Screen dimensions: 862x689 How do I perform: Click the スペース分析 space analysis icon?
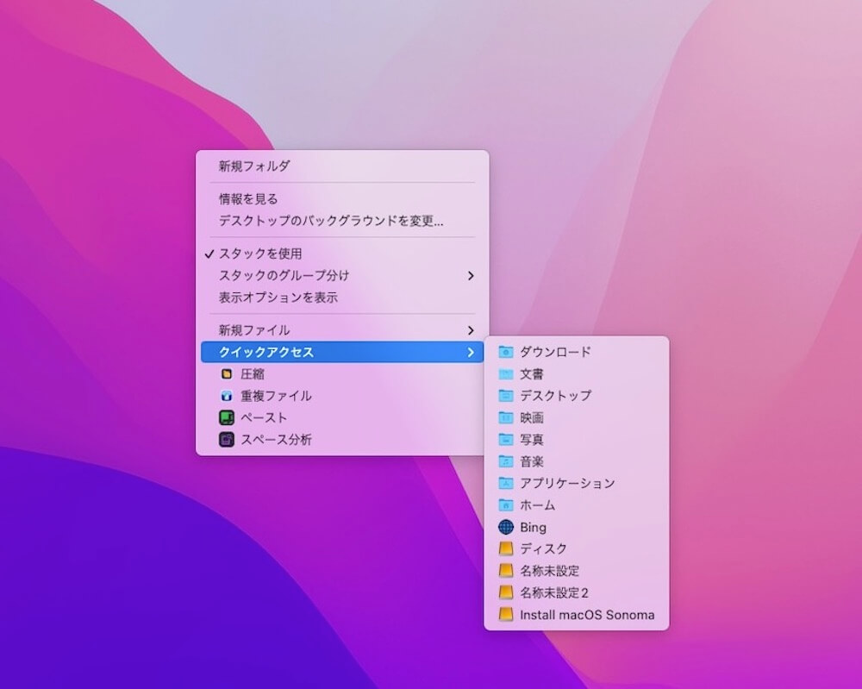pyautogui.click(x=226, y=440)
